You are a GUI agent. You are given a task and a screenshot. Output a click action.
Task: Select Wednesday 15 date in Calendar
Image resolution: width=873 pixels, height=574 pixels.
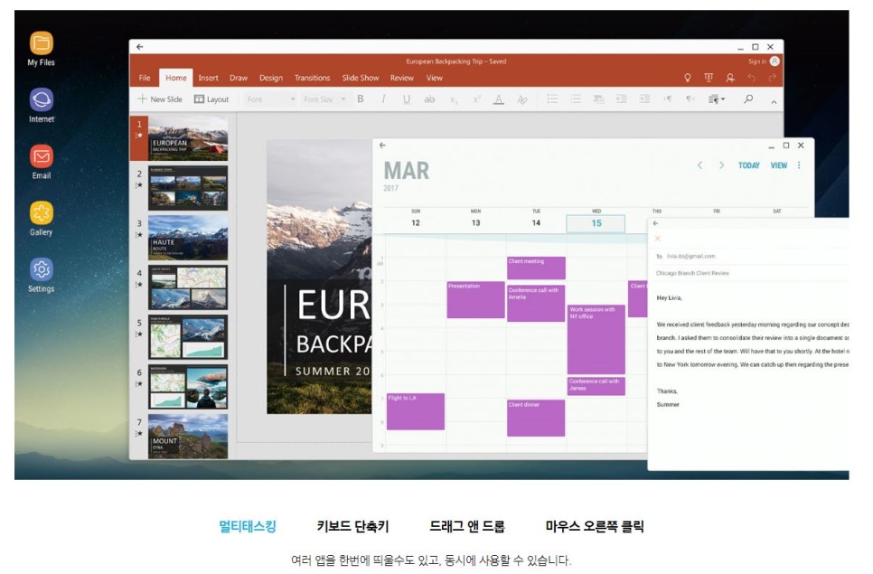(x=596, y=223)
